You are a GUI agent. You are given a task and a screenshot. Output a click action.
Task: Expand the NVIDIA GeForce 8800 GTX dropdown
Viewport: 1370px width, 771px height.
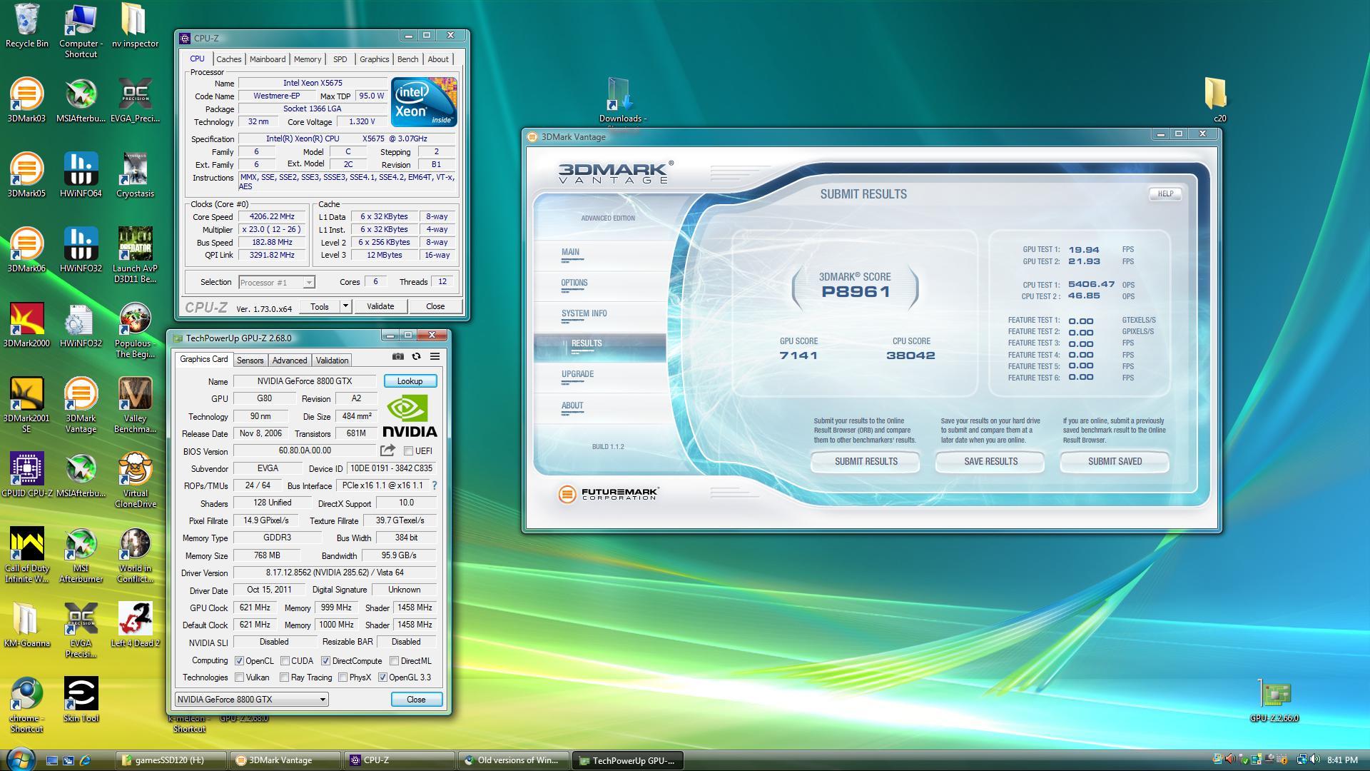click(323, 700)
